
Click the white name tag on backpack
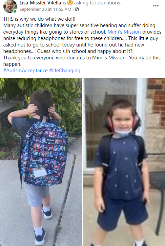[x=40, y=173]
